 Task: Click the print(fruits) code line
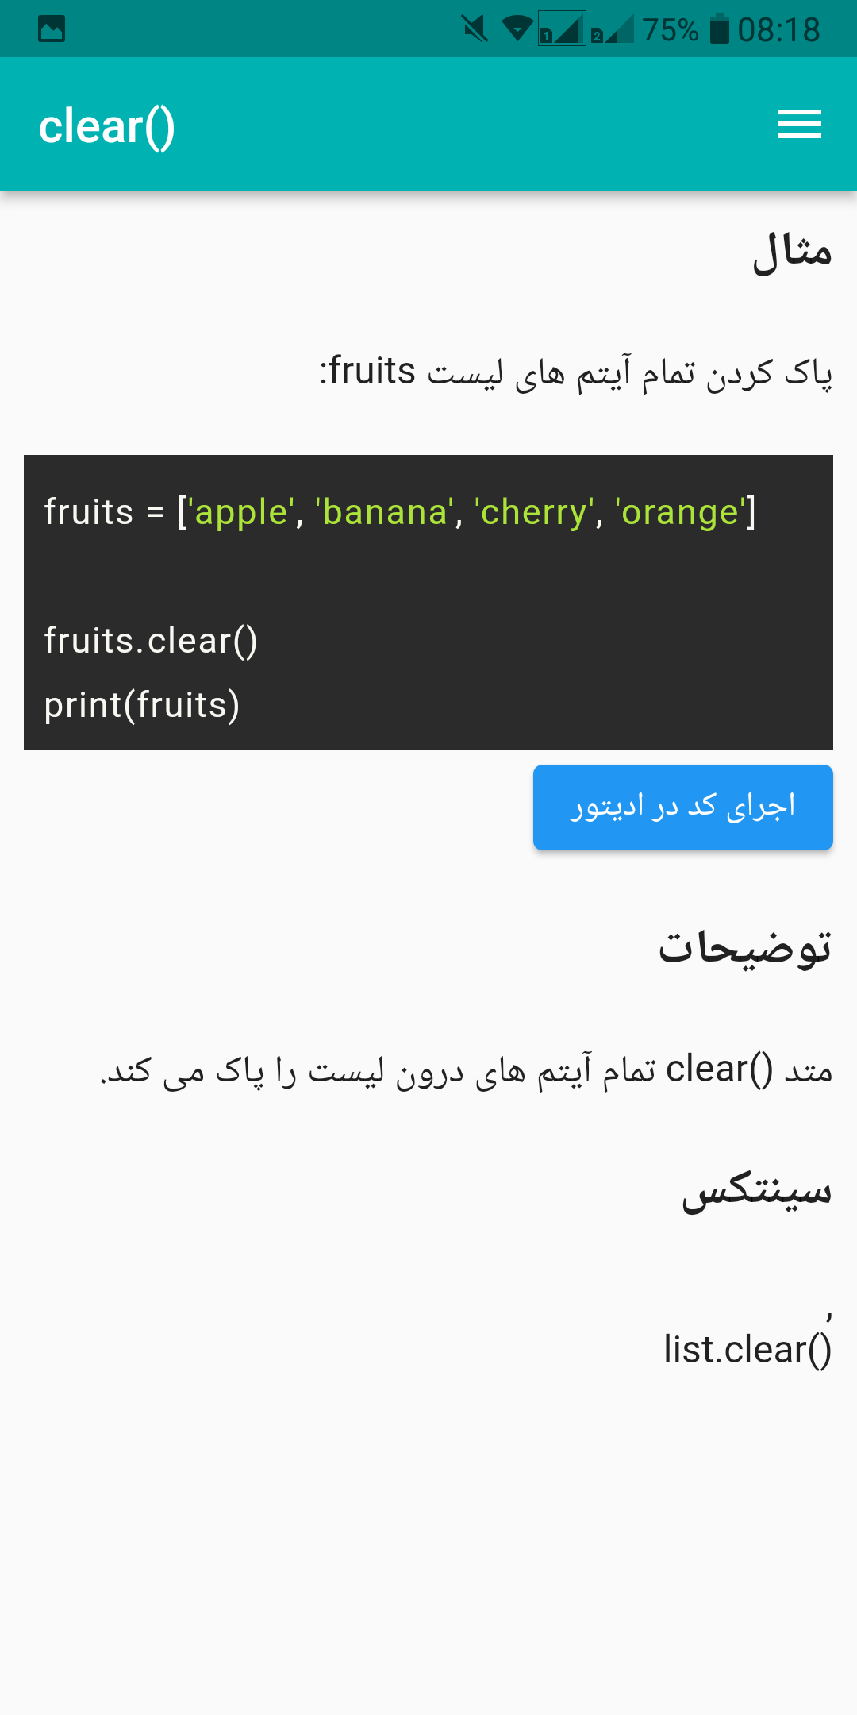142,705
